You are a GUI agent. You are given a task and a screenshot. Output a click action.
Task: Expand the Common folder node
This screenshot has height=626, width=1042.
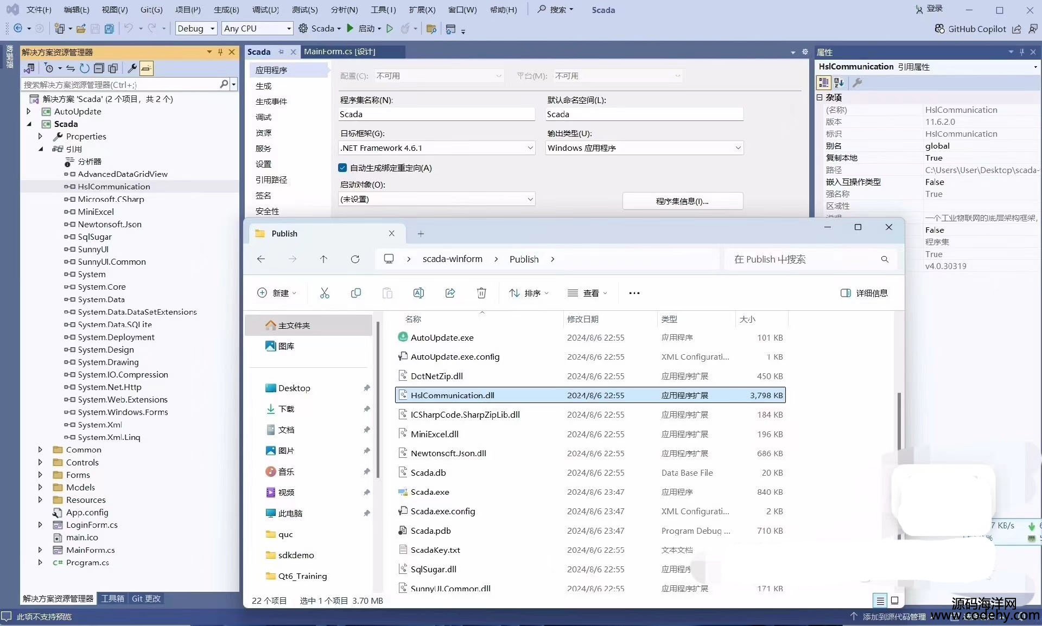point(40,450)
